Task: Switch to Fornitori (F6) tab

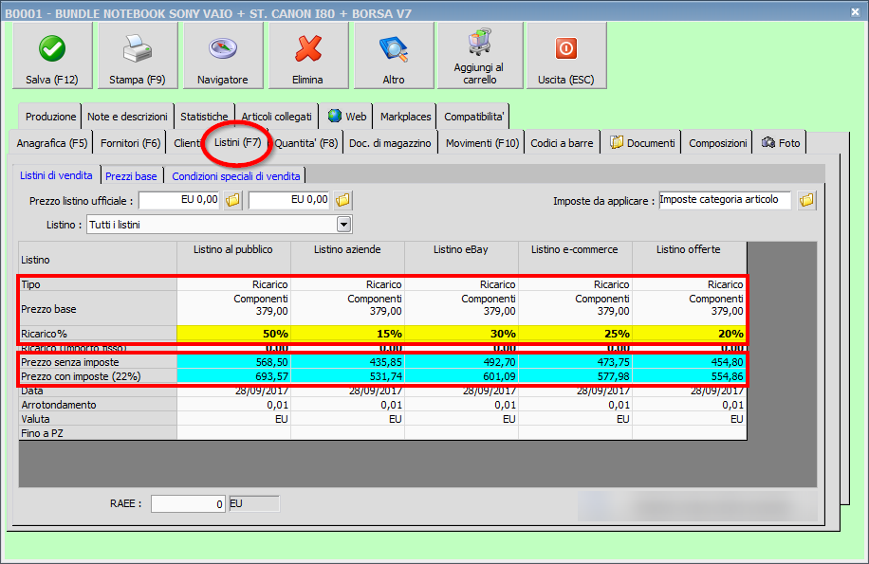Action: [x=130, y=143]
